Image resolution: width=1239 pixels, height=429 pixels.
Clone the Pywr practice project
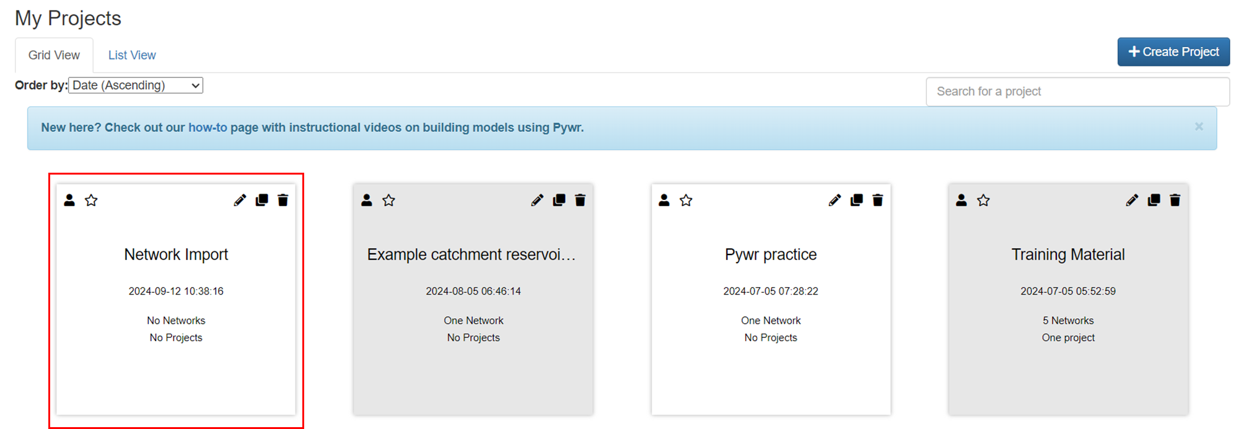856,200
